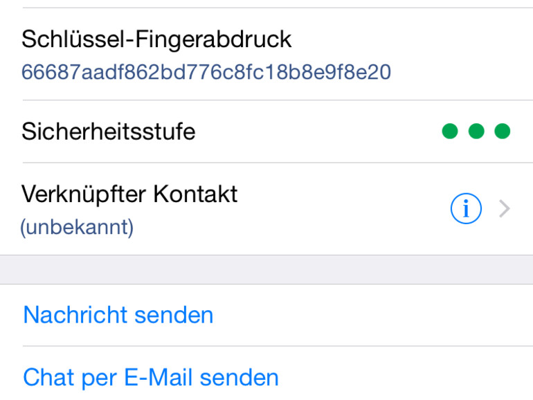Tap the (unbekannt) contact text
This screenshot has height=400, width=533.
77,227
